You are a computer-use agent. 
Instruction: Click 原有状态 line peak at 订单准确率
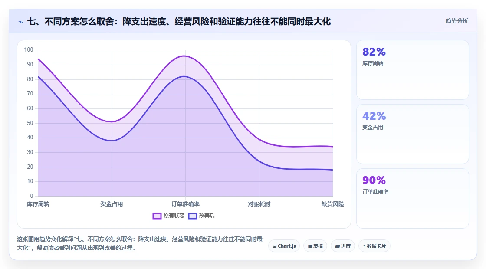point(185,56)
